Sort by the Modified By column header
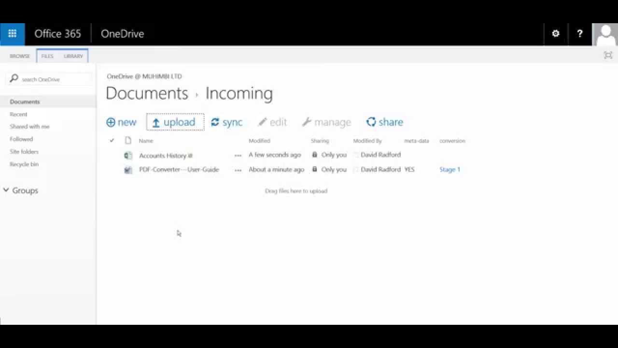The width and height of the screenshot is (618, 348). click(x=367, y=141)
